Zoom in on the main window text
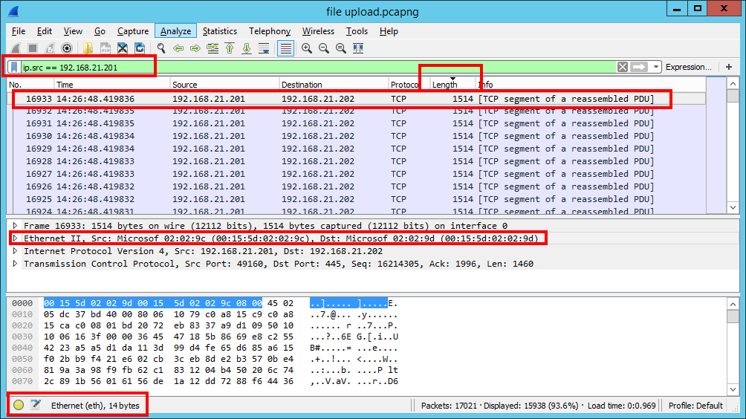This screenshot has height=419, width=746. pos(307,48)
